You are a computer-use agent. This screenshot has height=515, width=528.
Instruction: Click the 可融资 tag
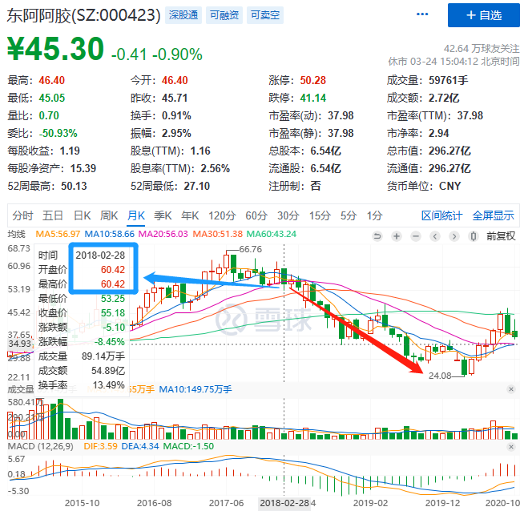coord(224,15)
